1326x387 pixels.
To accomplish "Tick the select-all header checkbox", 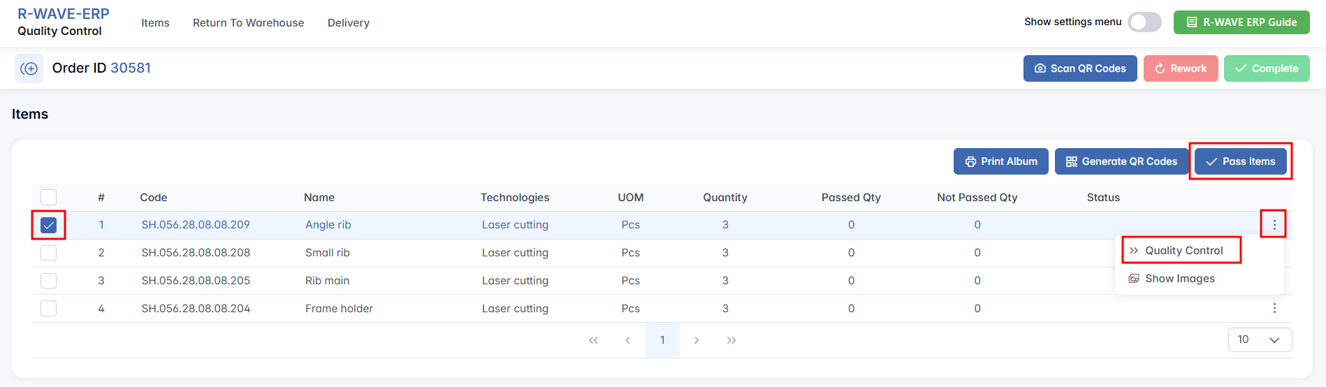I will tap(48, 197).
